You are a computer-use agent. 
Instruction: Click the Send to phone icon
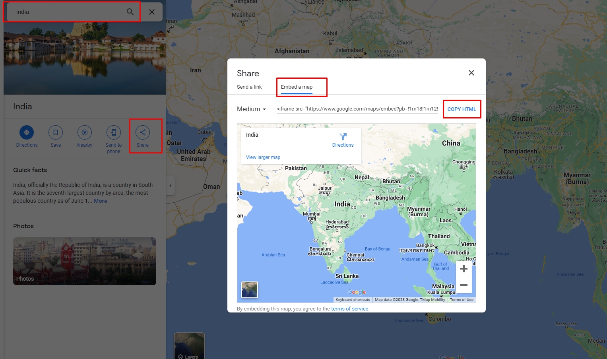[113, 132]
